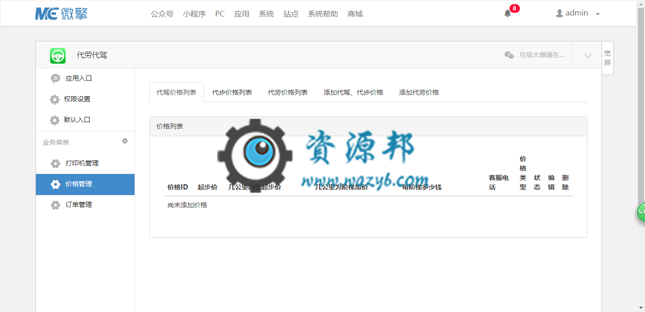This screenshot has width=645, height=312.
Task: Open 价格管理 in sidebar
Action: 85,184
